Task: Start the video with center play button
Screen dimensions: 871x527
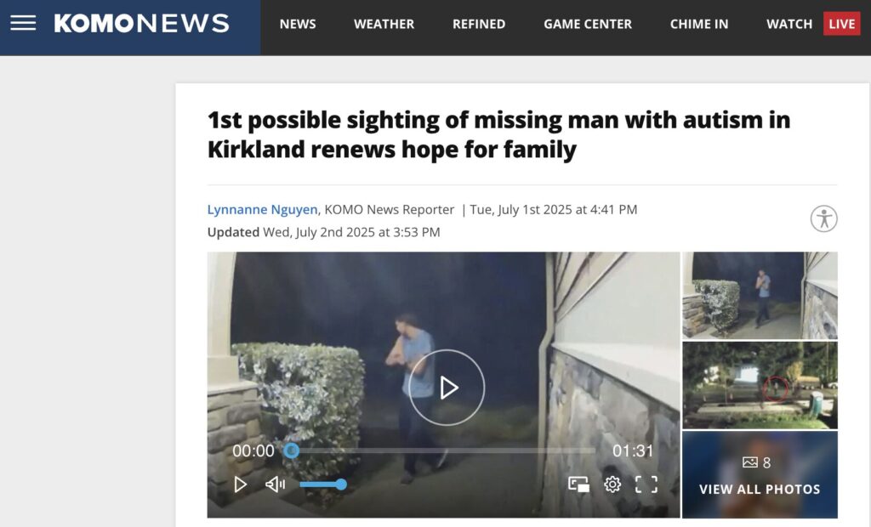Action: pyautogui.click(x=447, y=388)
